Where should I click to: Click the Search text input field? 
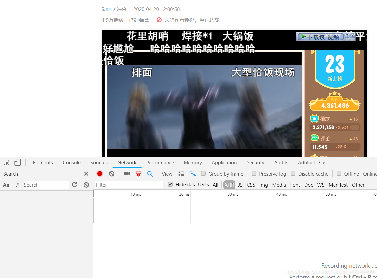tap(46, 185)
